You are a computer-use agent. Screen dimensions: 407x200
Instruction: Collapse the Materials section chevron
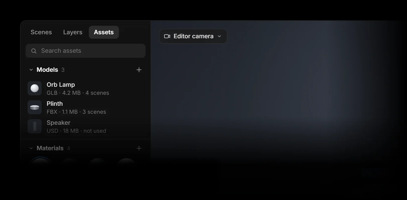click(31, 148)
